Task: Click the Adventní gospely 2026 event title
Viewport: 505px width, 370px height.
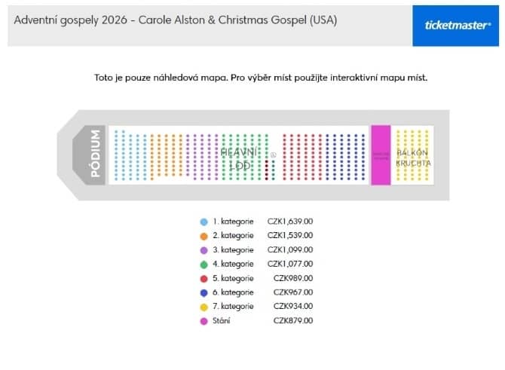Action: pos(176,20)
